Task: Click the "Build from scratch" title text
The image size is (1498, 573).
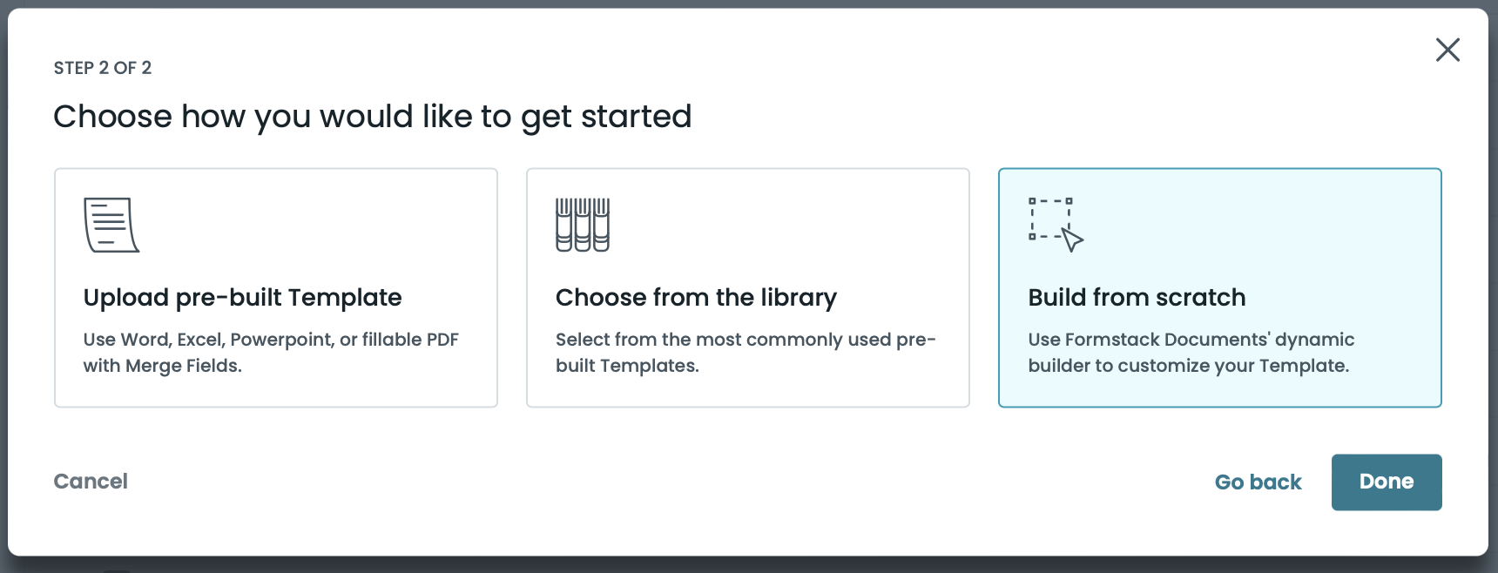Action: point(1137,298)
